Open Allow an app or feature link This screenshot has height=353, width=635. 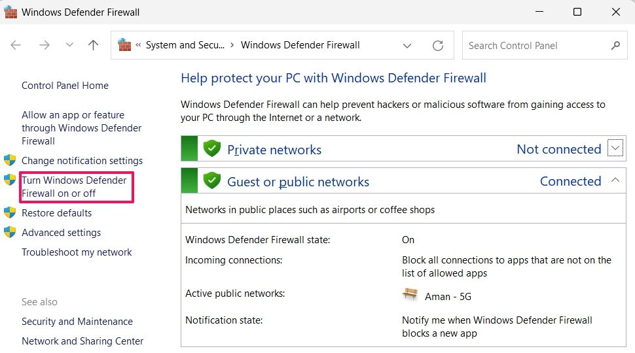[x=81, y=127]
